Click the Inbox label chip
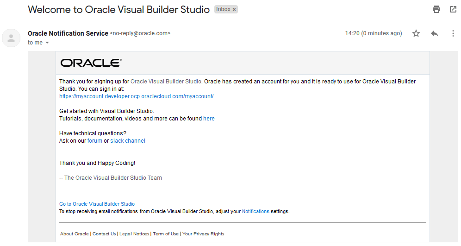The width and height of the screenshot is (461, 246). click(226, 9)
